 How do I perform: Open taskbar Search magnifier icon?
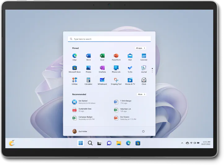click(x=90, y=143)
